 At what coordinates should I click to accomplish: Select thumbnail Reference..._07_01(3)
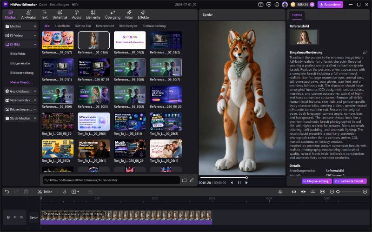(x=130, y=40)
